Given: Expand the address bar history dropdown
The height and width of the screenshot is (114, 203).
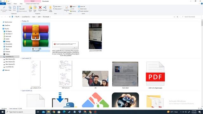Looking at the screenshot, I should click(174, 17).
